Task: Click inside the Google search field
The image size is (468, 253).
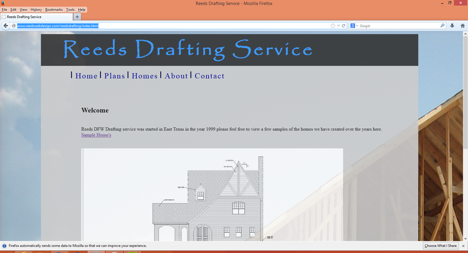Action: click(398, 26)
